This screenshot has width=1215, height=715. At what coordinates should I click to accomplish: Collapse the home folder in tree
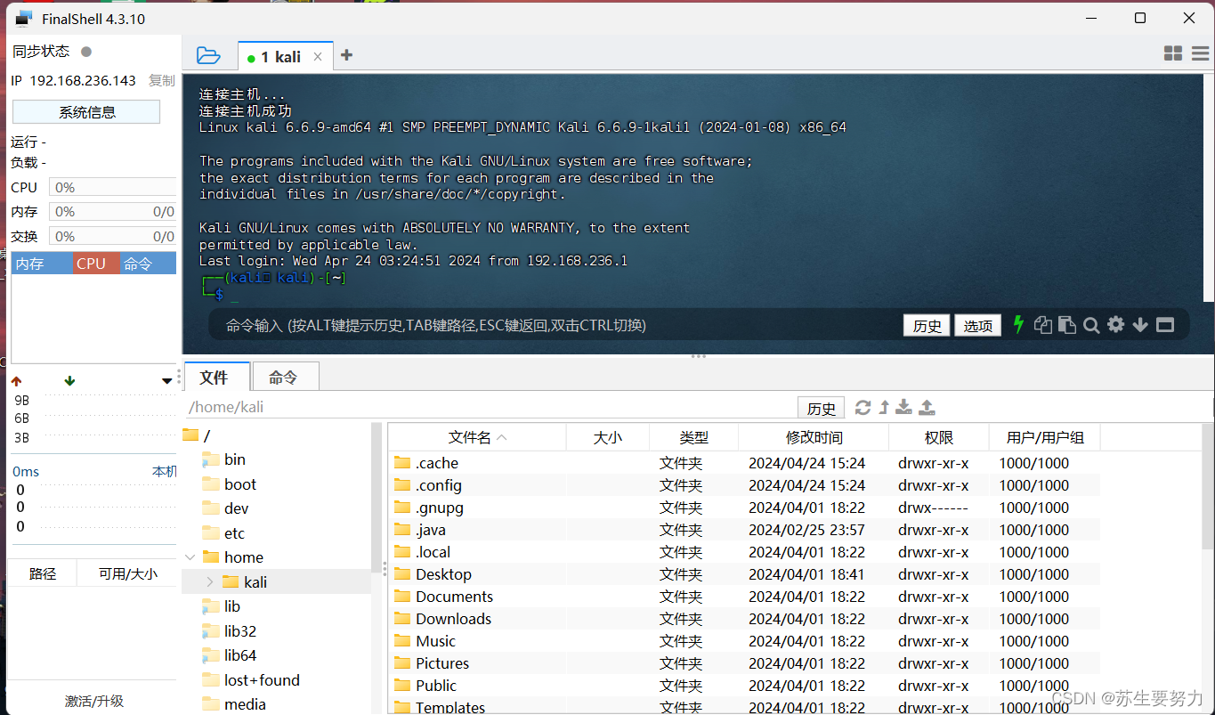[x=190, y=557]
